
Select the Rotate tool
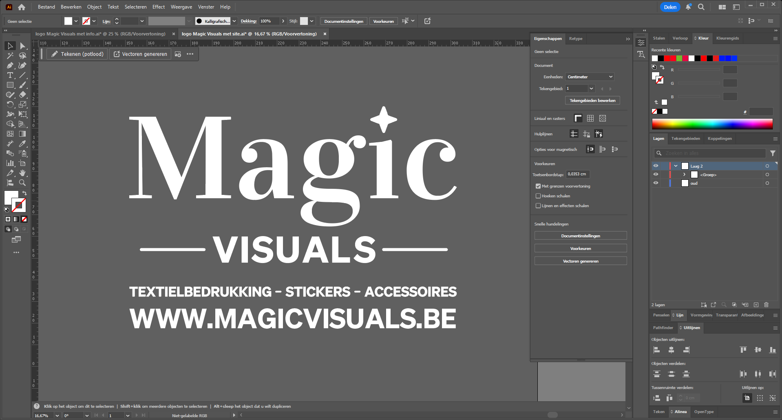[x=10, y=105]
